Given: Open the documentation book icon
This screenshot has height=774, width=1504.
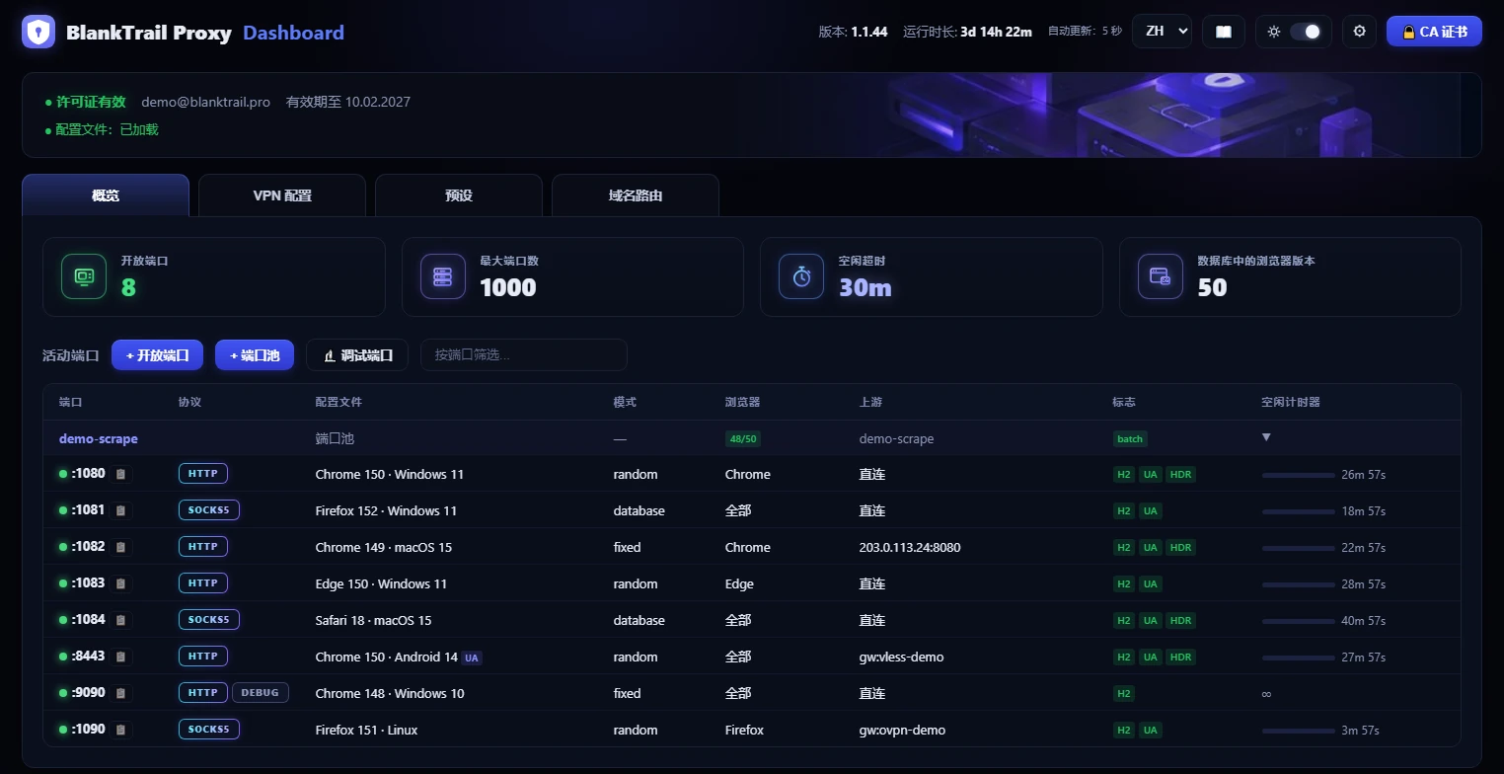Looking at the screenshot, I should [1224, 32].
